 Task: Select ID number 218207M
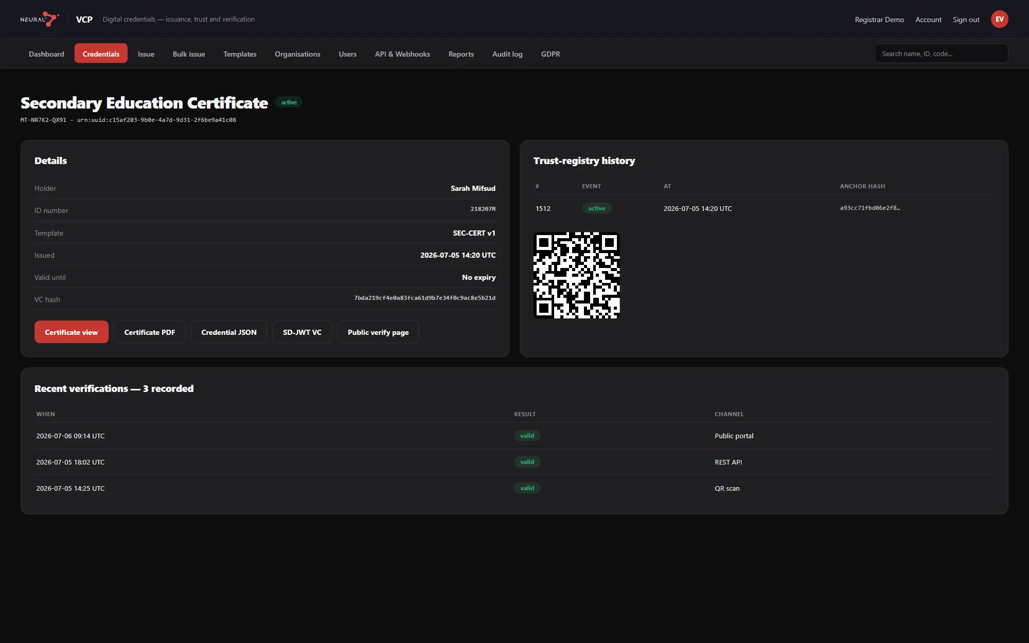(483, 209)
